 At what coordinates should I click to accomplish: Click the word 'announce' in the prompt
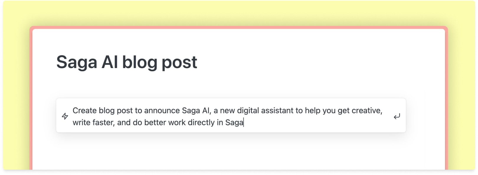point(162,111)
